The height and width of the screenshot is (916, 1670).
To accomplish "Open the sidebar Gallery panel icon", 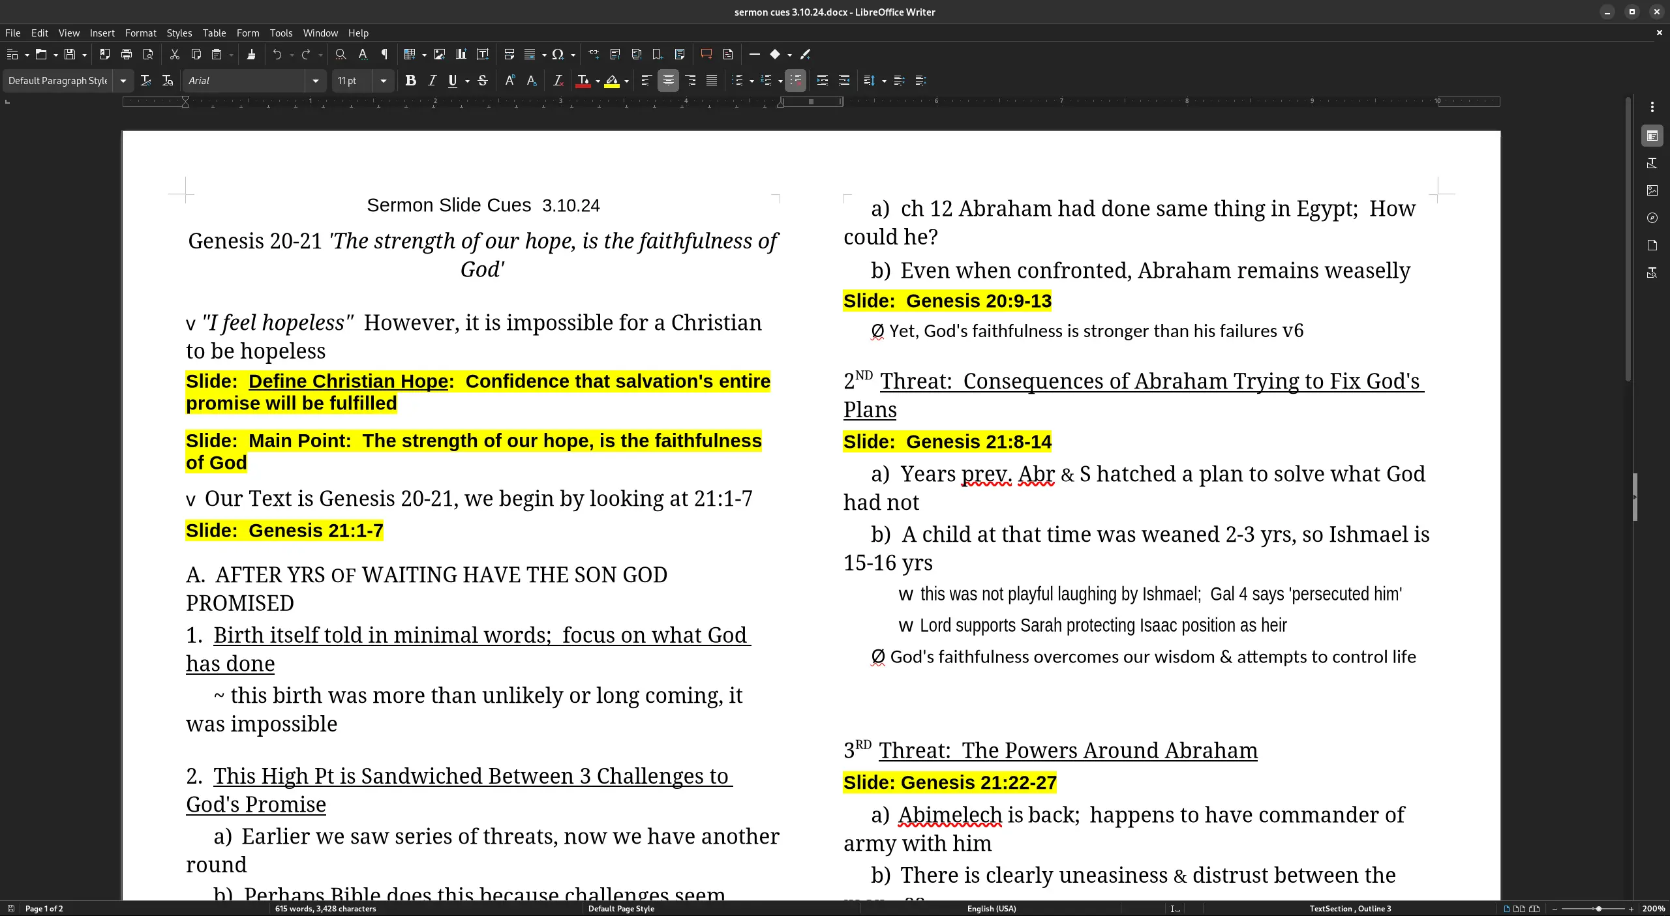I will tap(1652, 190).
